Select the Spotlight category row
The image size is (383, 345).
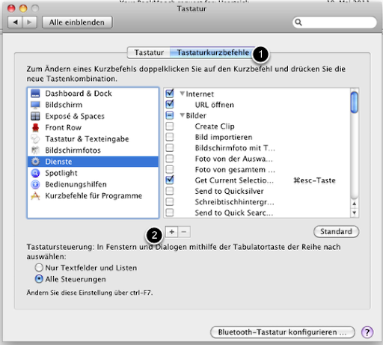[x=93, y=173]
